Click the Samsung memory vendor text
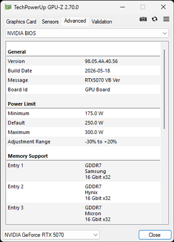Screen dimensions: 174x242 pos(95,171)
